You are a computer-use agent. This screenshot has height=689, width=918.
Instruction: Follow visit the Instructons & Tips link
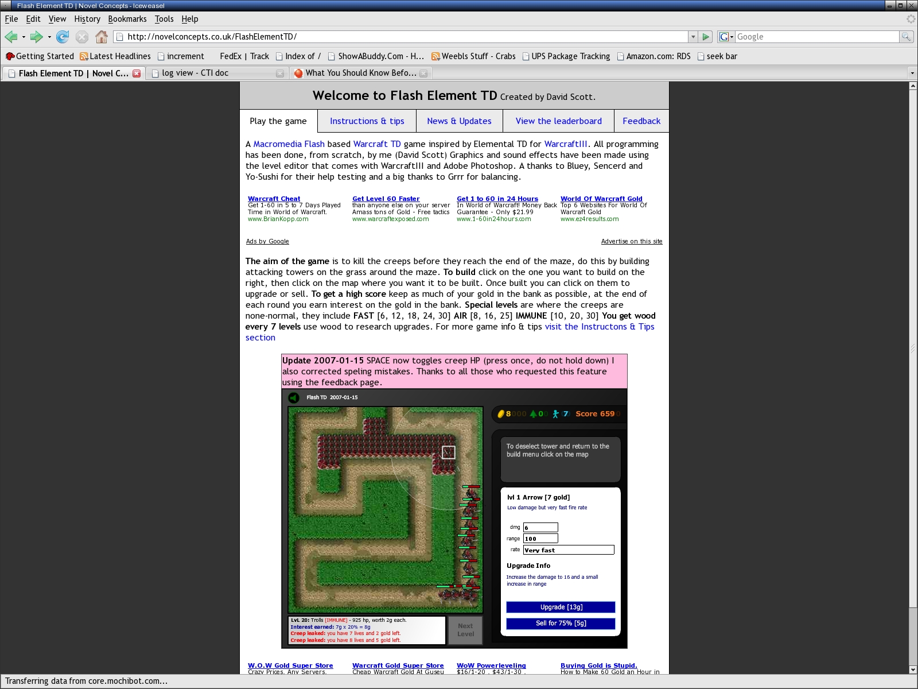600,327
